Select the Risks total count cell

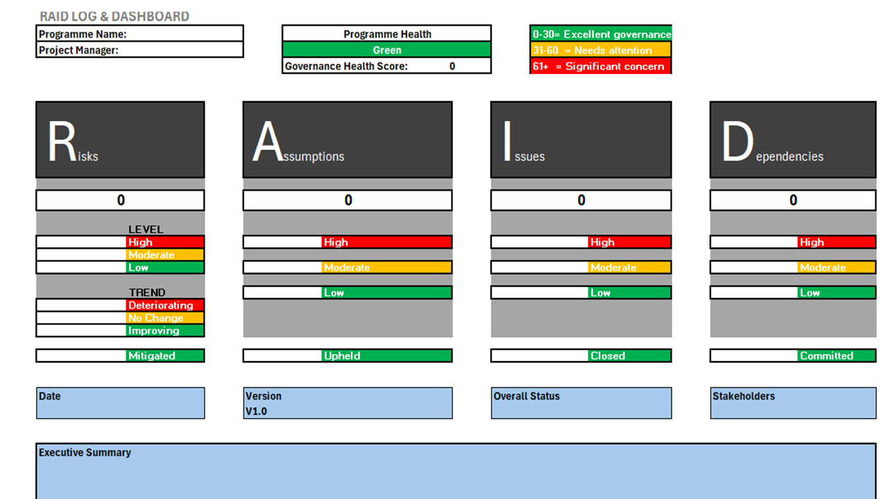point(120,200)
